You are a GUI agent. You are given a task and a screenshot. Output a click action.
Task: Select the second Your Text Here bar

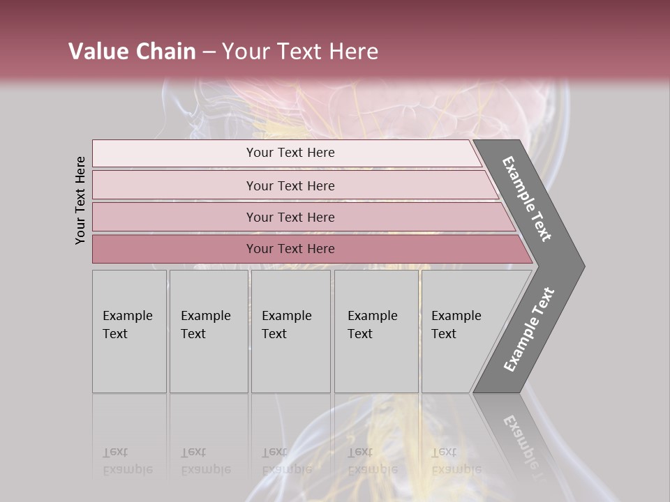pyautogui.click(x=290, y=185)
